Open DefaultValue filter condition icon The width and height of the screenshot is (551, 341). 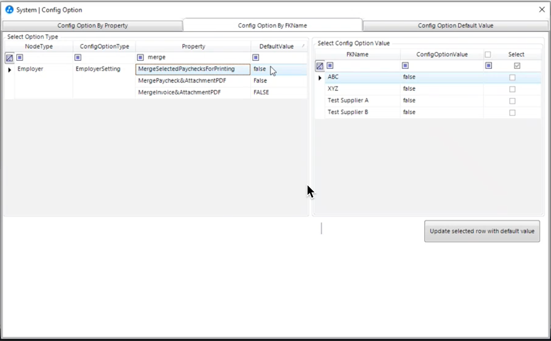coord(256,57)
